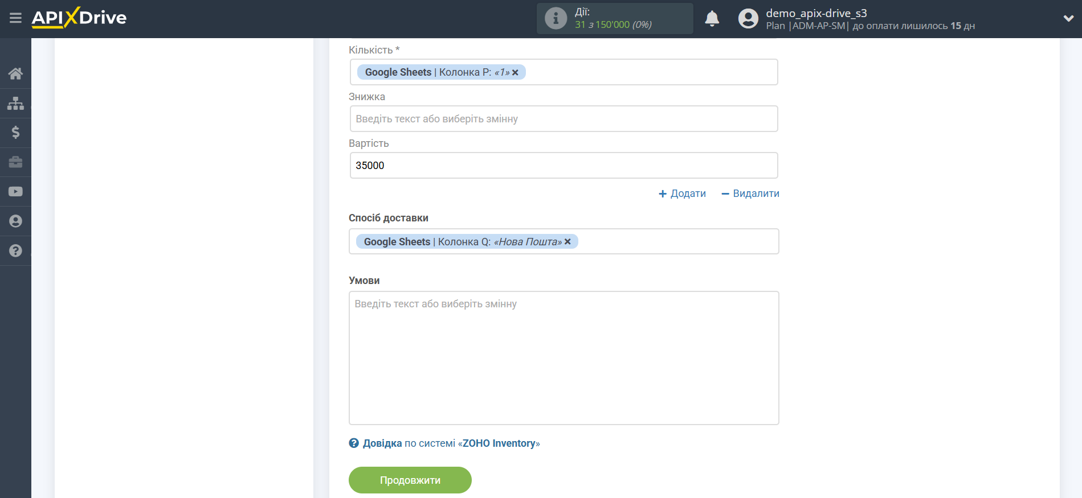Expand the account dropdown chevron
Viewport: 1082px width, 498px height.
[1068, 18]
